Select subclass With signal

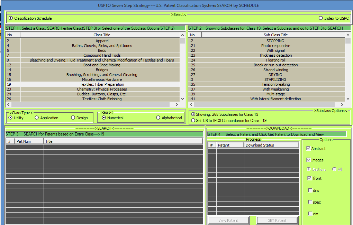(267, 50)
